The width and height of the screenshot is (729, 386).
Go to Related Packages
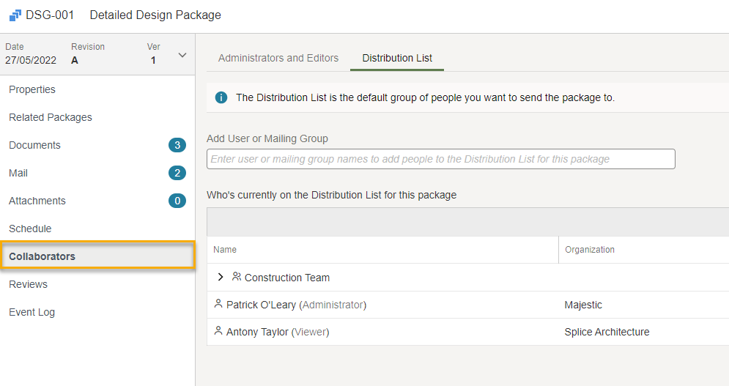tap(51, 117)
